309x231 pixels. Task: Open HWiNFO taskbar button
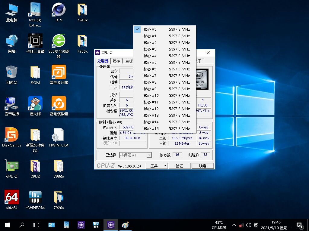96,225
